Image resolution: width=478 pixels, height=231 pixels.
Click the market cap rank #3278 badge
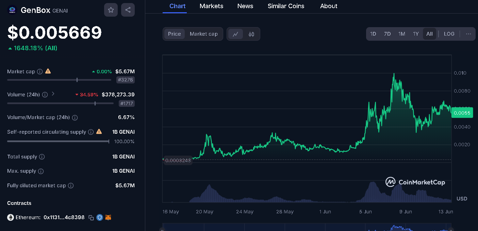(126, 80)
